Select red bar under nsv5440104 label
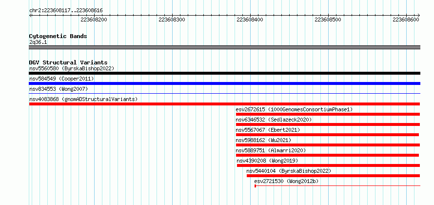 (x=333, y=176)
